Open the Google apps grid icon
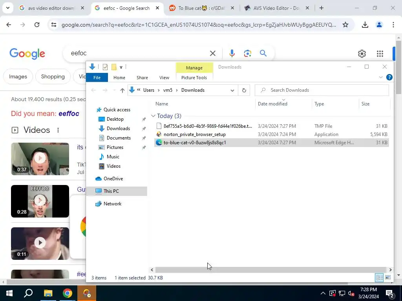Viewport: 402px width, 301px height. [x=380, y=53]
